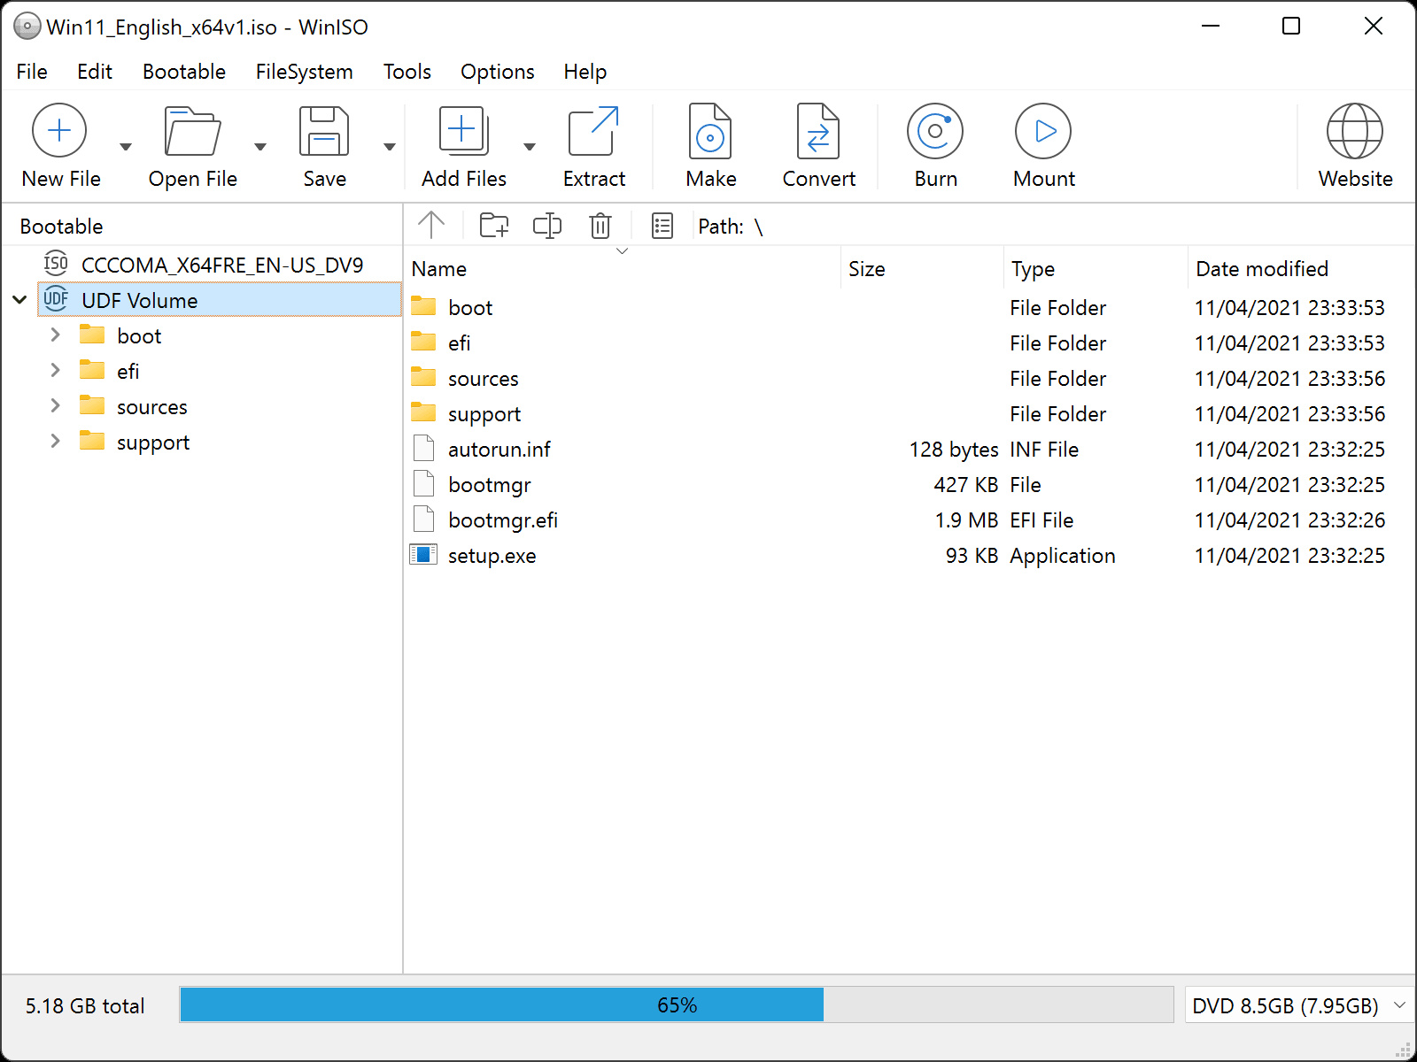Screen dimensions: 1417x1062
Task: Click the rename icon in path bar
Action: coord(547,226)
